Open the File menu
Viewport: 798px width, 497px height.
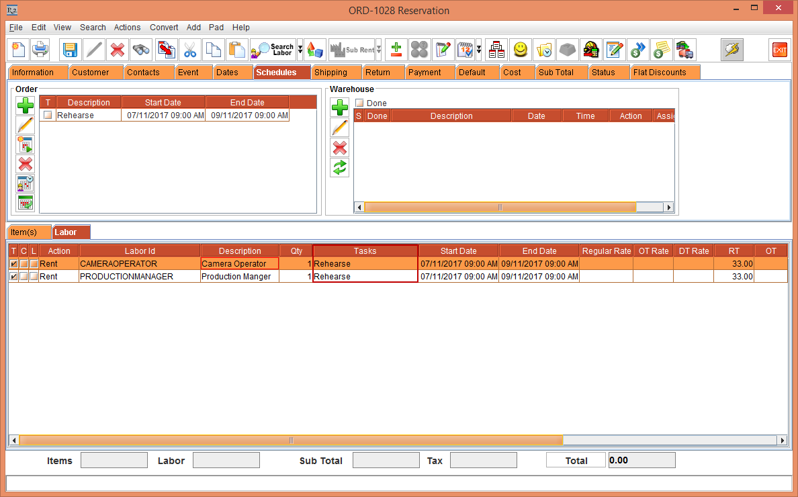15,28
